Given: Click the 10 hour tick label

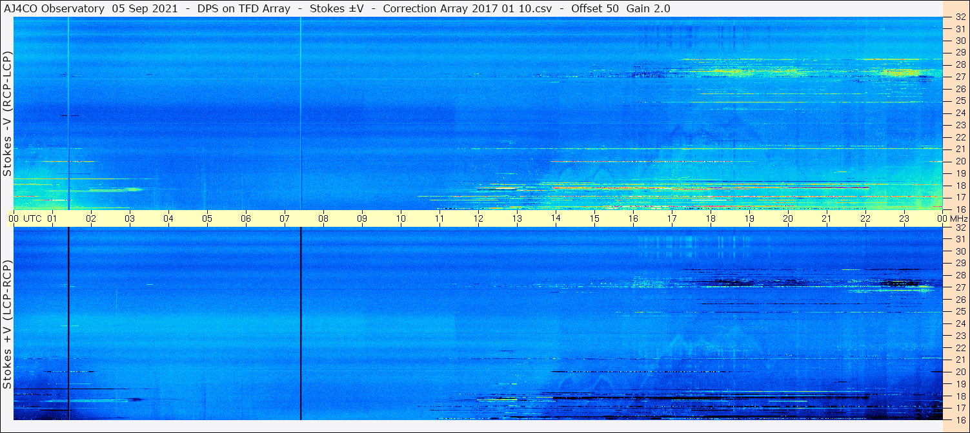Looking at the screenshot, I should point(401,218).
